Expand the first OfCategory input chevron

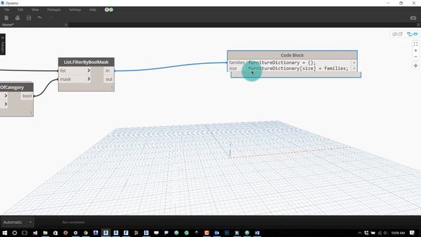[x=6, y=95]
